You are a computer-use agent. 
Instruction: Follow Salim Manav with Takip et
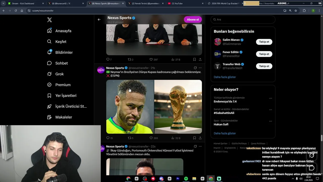(x=264, y=42)
